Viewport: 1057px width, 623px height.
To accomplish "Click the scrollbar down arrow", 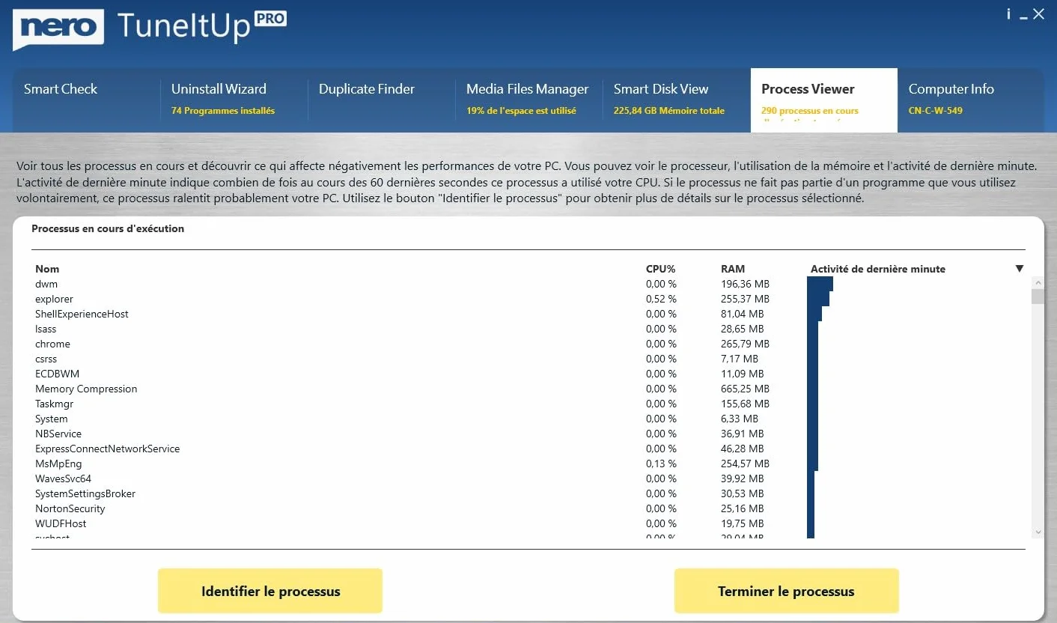I will tap(1038, 532).
